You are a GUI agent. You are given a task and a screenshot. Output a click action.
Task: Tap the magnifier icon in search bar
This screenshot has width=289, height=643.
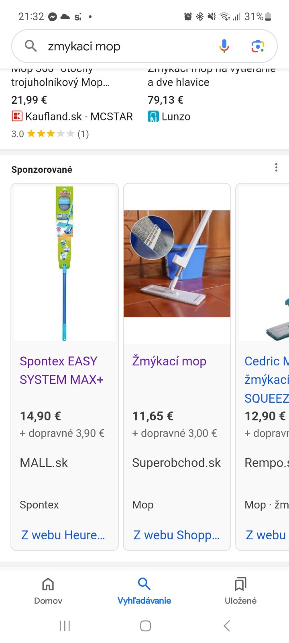(x=31, y=46)
